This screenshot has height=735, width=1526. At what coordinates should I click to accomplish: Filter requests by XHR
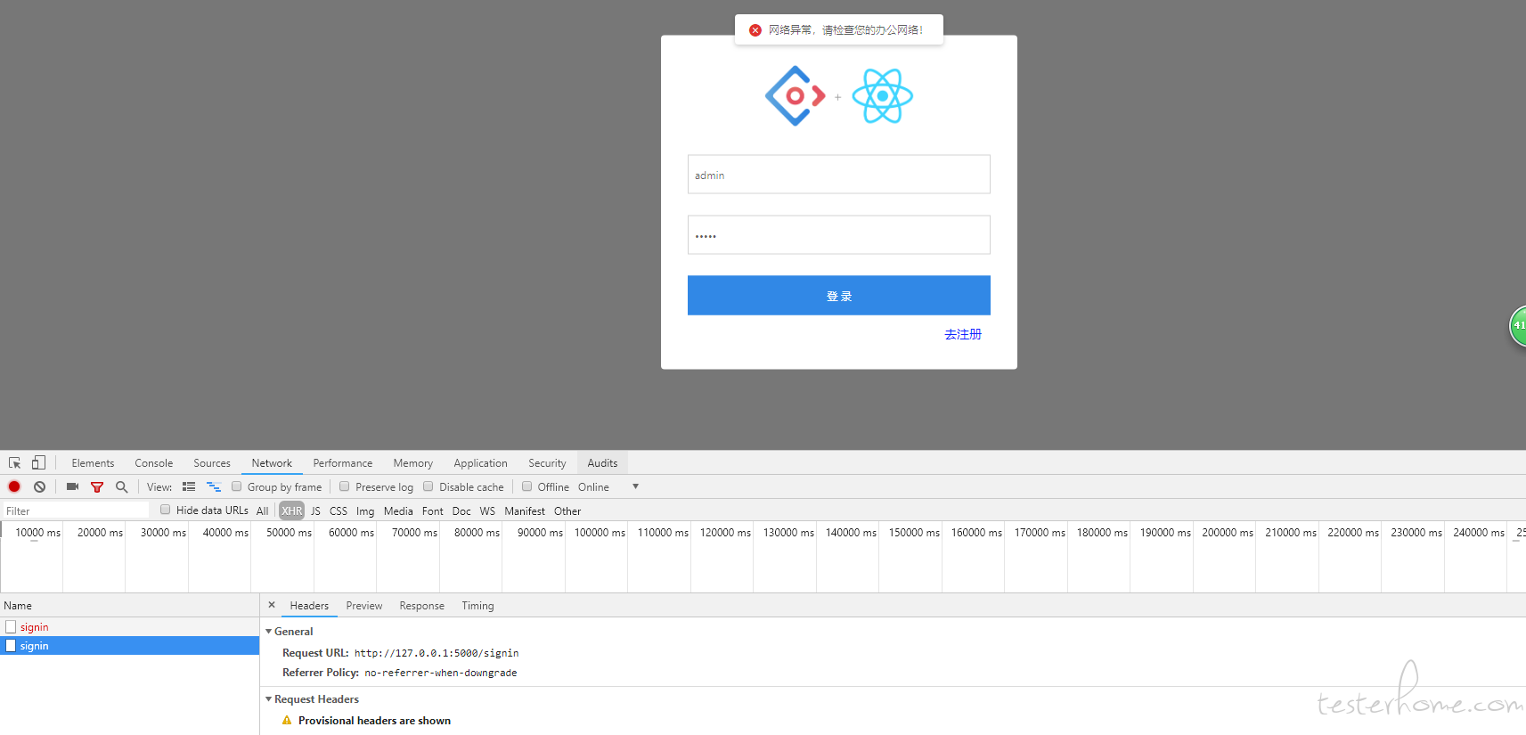pyautogui.click(x=291, y=510)
